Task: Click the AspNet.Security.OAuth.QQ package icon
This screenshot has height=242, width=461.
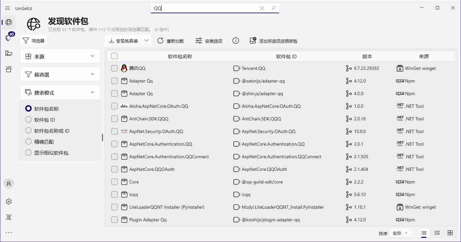Action: point(124,131)
